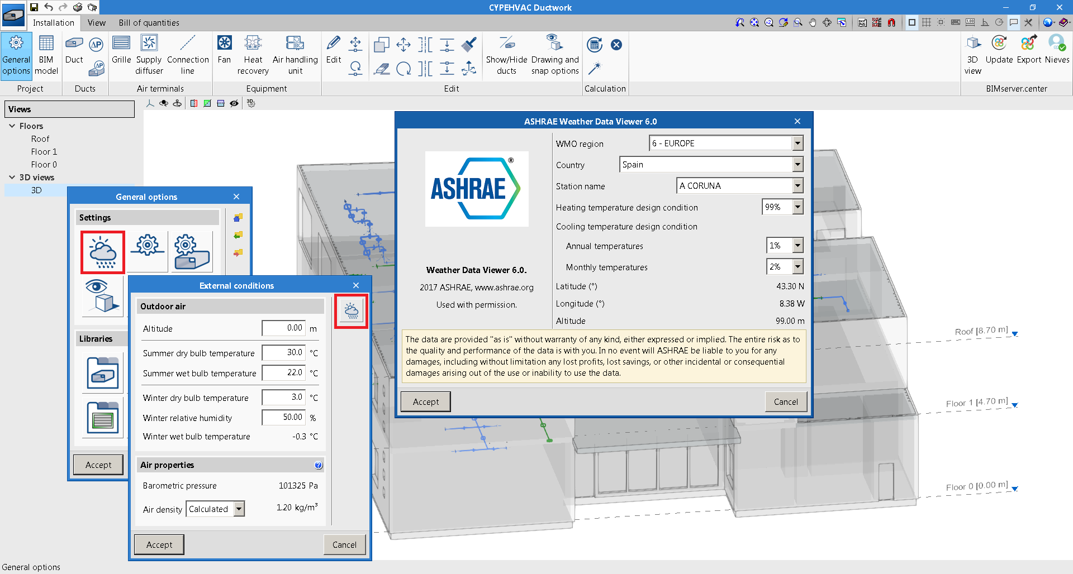This screenshot has width=1073, height=574.
Task: Click the Copy tool in Edit group
Action: (x=382, y=44)
